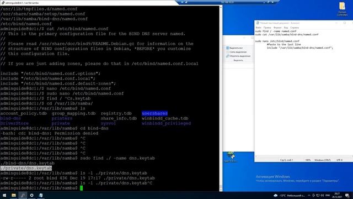Open the Вид menu in Notepad
The height and width of the screenshot is (199, 353).
pyautogui.click(x=286, y=28)
